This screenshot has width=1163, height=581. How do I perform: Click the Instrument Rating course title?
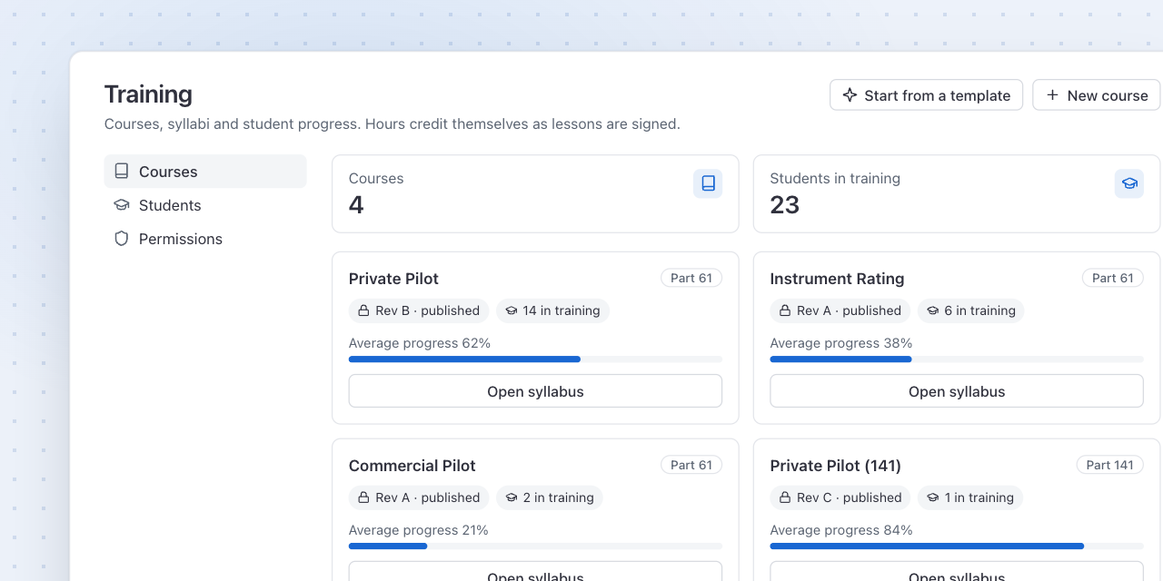click(837, 279)
